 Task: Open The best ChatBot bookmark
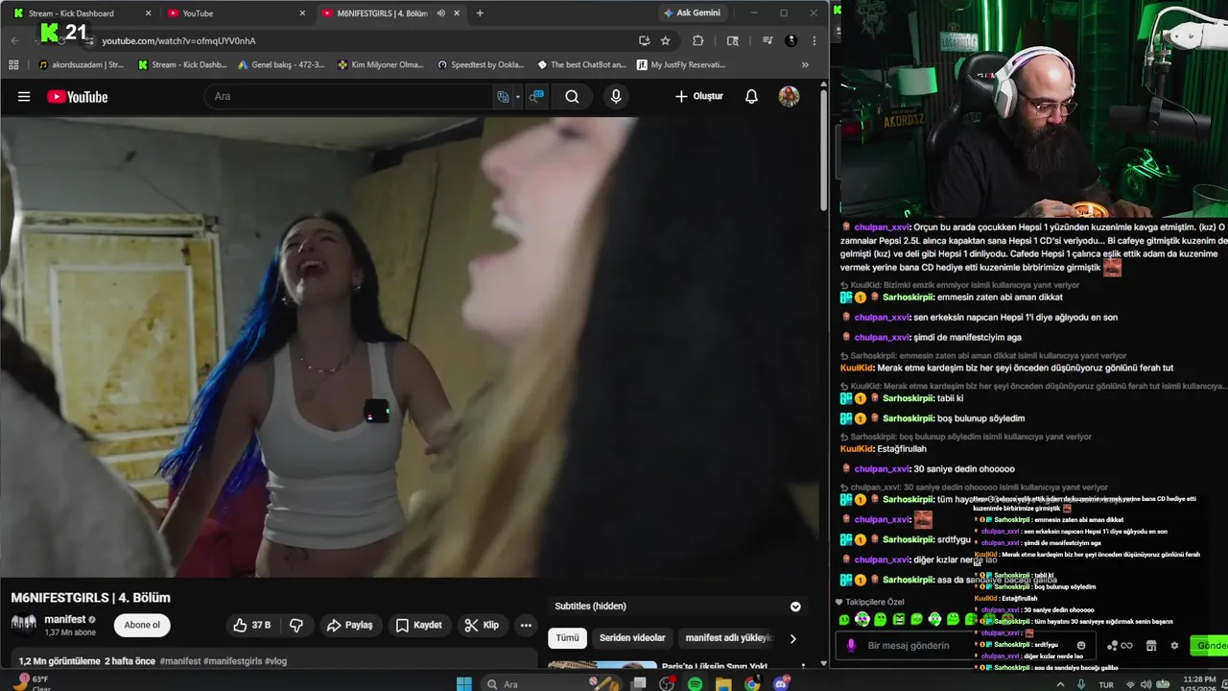(x=581, y=64)
